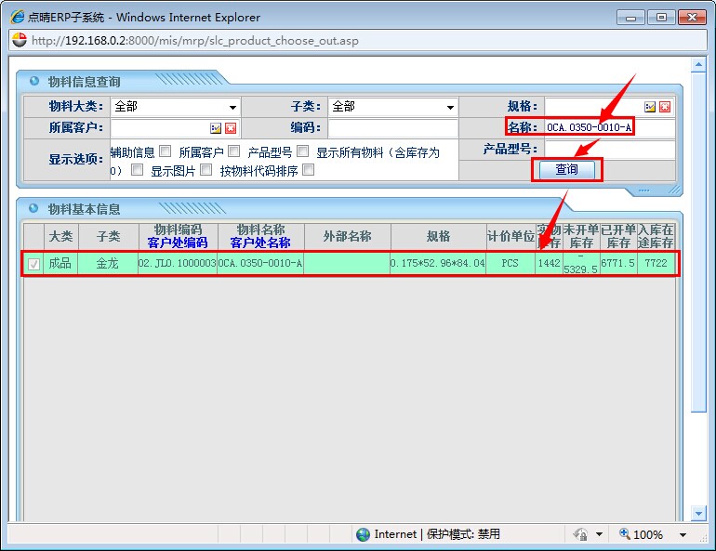Open the picker icon for 所属客户 field
The width and height of the screenshot is (716, 551).
click(x=216, y=128)
